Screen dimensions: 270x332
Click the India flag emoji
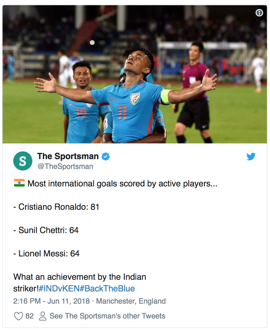click(19, 183)
